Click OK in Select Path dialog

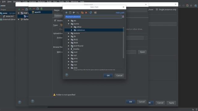108,76
